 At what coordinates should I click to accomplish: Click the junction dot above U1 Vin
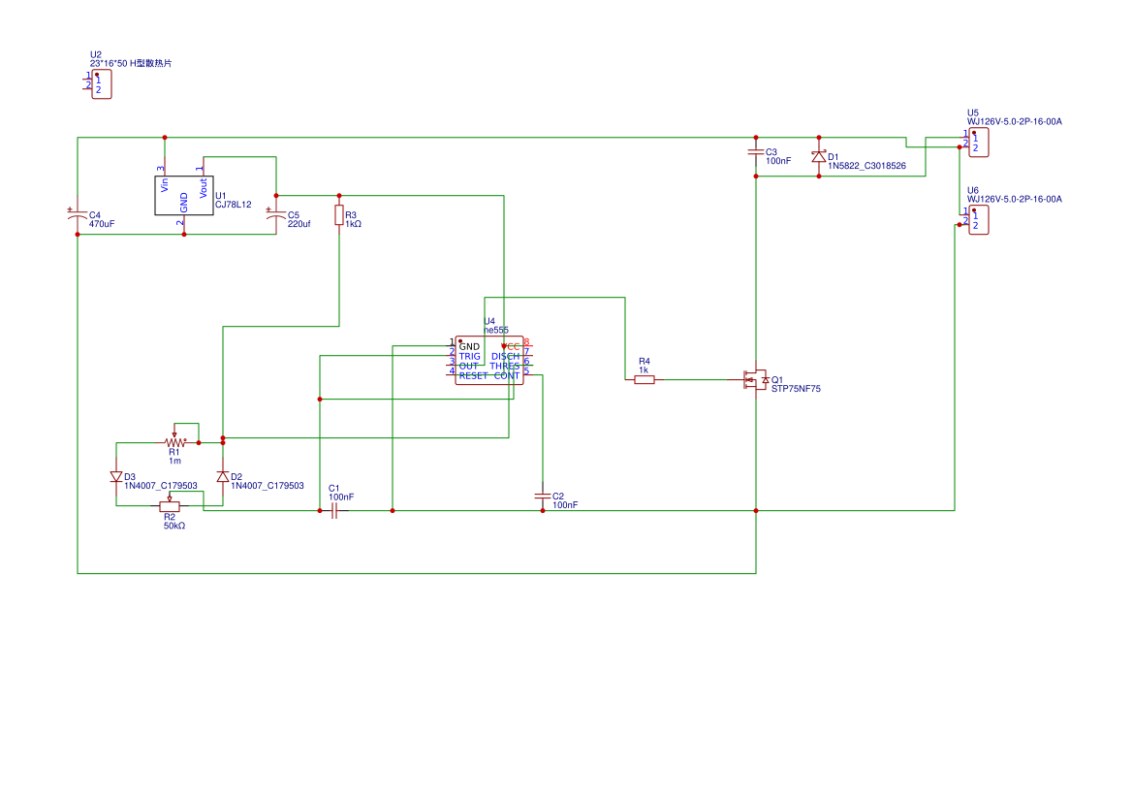(x=165, y=138)
